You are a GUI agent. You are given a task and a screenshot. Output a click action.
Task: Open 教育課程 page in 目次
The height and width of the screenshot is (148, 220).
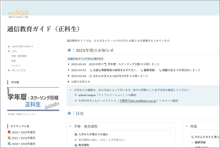pyautogui.click(x=84, y=145)
